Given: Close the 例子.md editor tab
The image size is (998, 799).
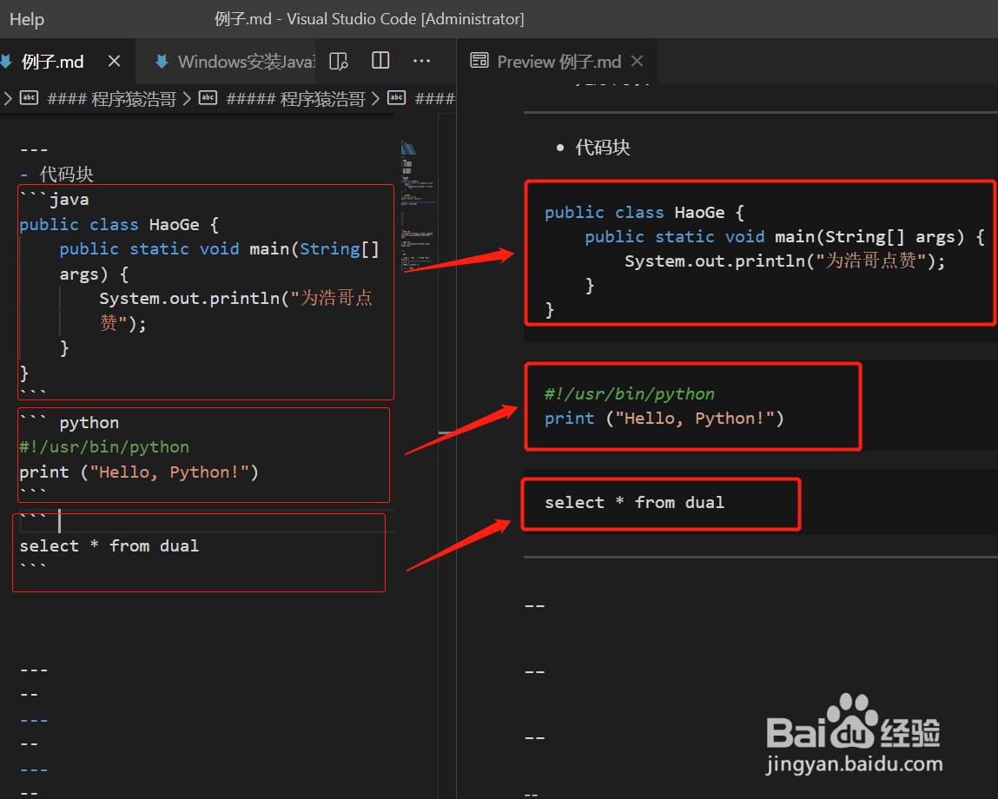Looking at the screenshot, I should (x=114, y=61).
